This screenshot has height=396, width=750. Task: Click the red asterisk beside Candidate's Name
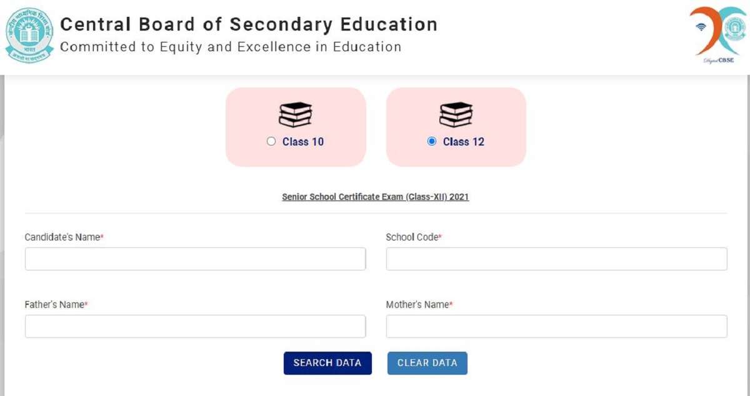coord(101,237)
